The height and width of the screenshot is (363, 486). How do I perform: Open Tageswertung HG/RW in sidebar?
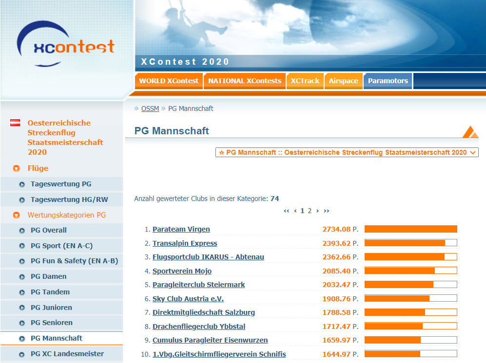click(69, 200)
